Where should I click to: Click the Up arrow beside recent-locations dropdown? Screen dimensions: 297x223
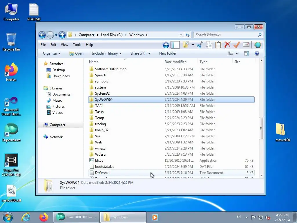point(62,35)
